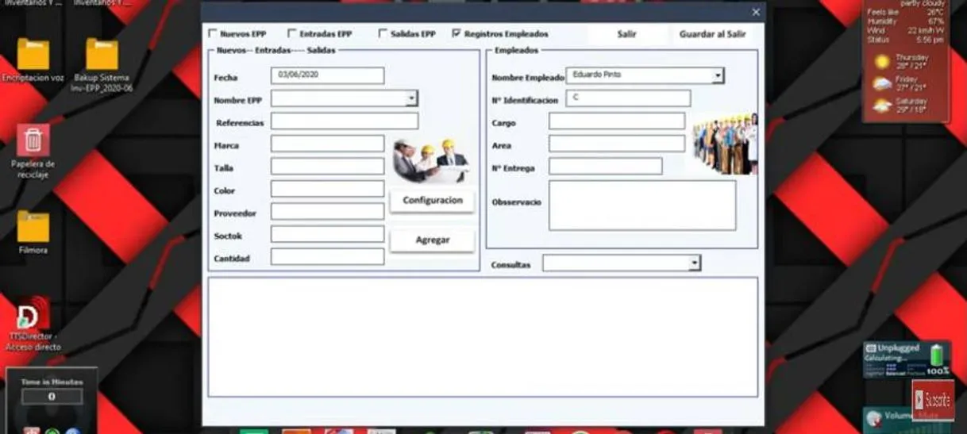The height and width of the screenshot is (434, 967).
Task: Click the Salir button
Action: tap(627, 34)
